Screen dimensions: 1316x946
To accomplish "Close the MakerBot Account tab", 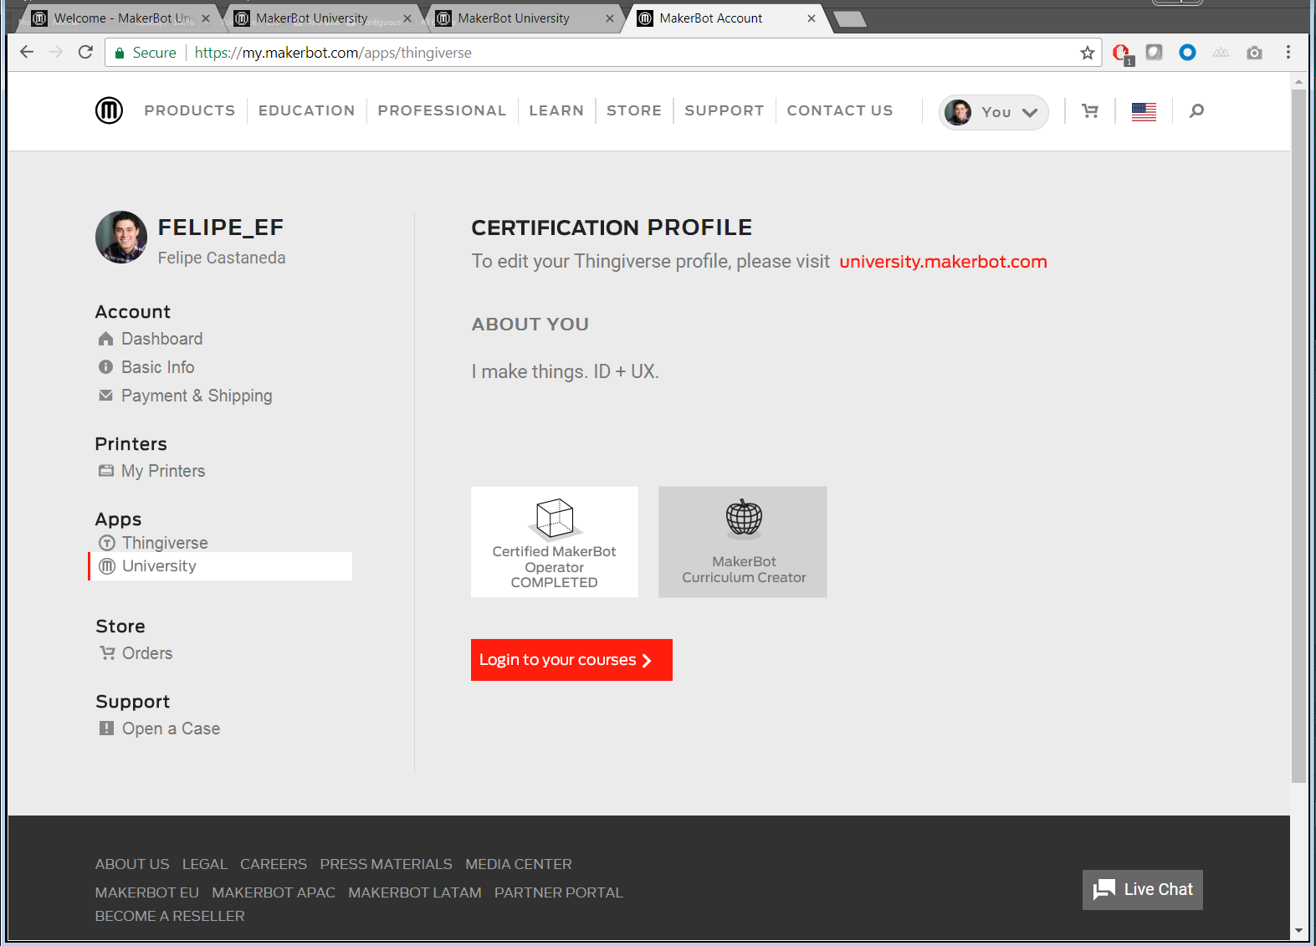I will 812,18.
